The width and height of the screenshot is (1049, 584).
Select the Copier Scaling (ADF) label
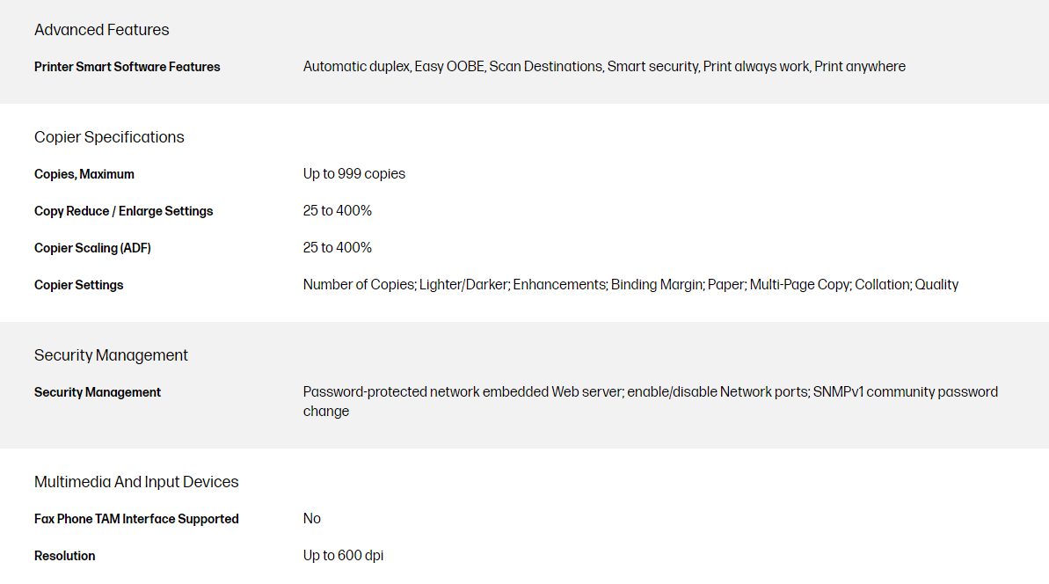pos(92,248)
